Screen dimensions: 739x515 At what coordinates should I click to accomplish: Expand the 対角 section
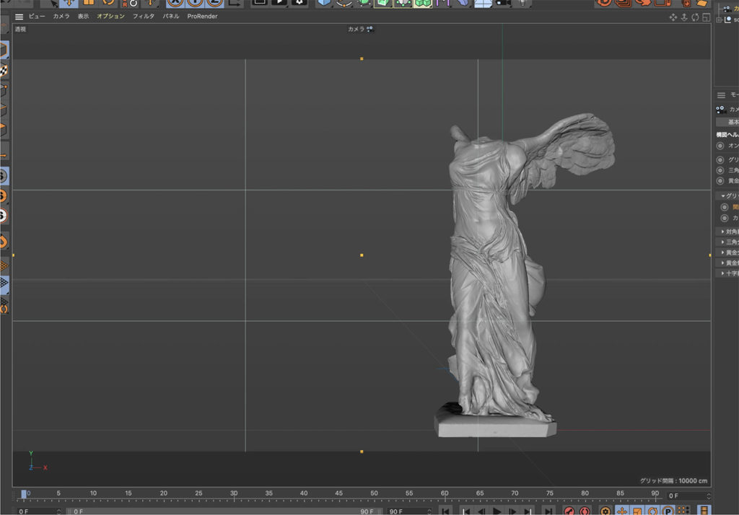(723, 232)
